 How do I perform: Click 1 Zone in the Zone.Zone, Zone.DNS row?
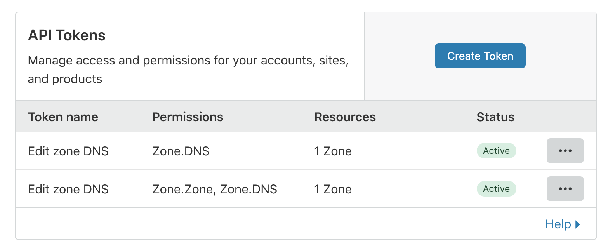point(333,189)
